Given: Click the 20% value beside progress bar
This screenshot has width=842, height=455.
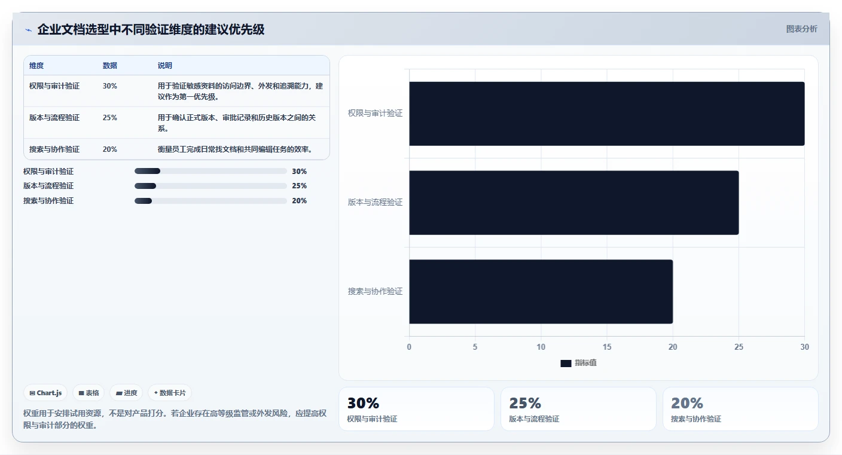Looking at the screenshot, I should click(300, 201).
